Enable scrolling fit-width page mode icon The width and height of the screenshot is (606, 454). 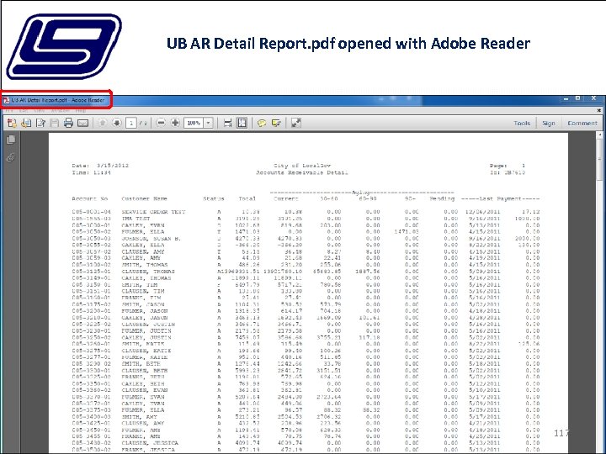coord(227,123)
